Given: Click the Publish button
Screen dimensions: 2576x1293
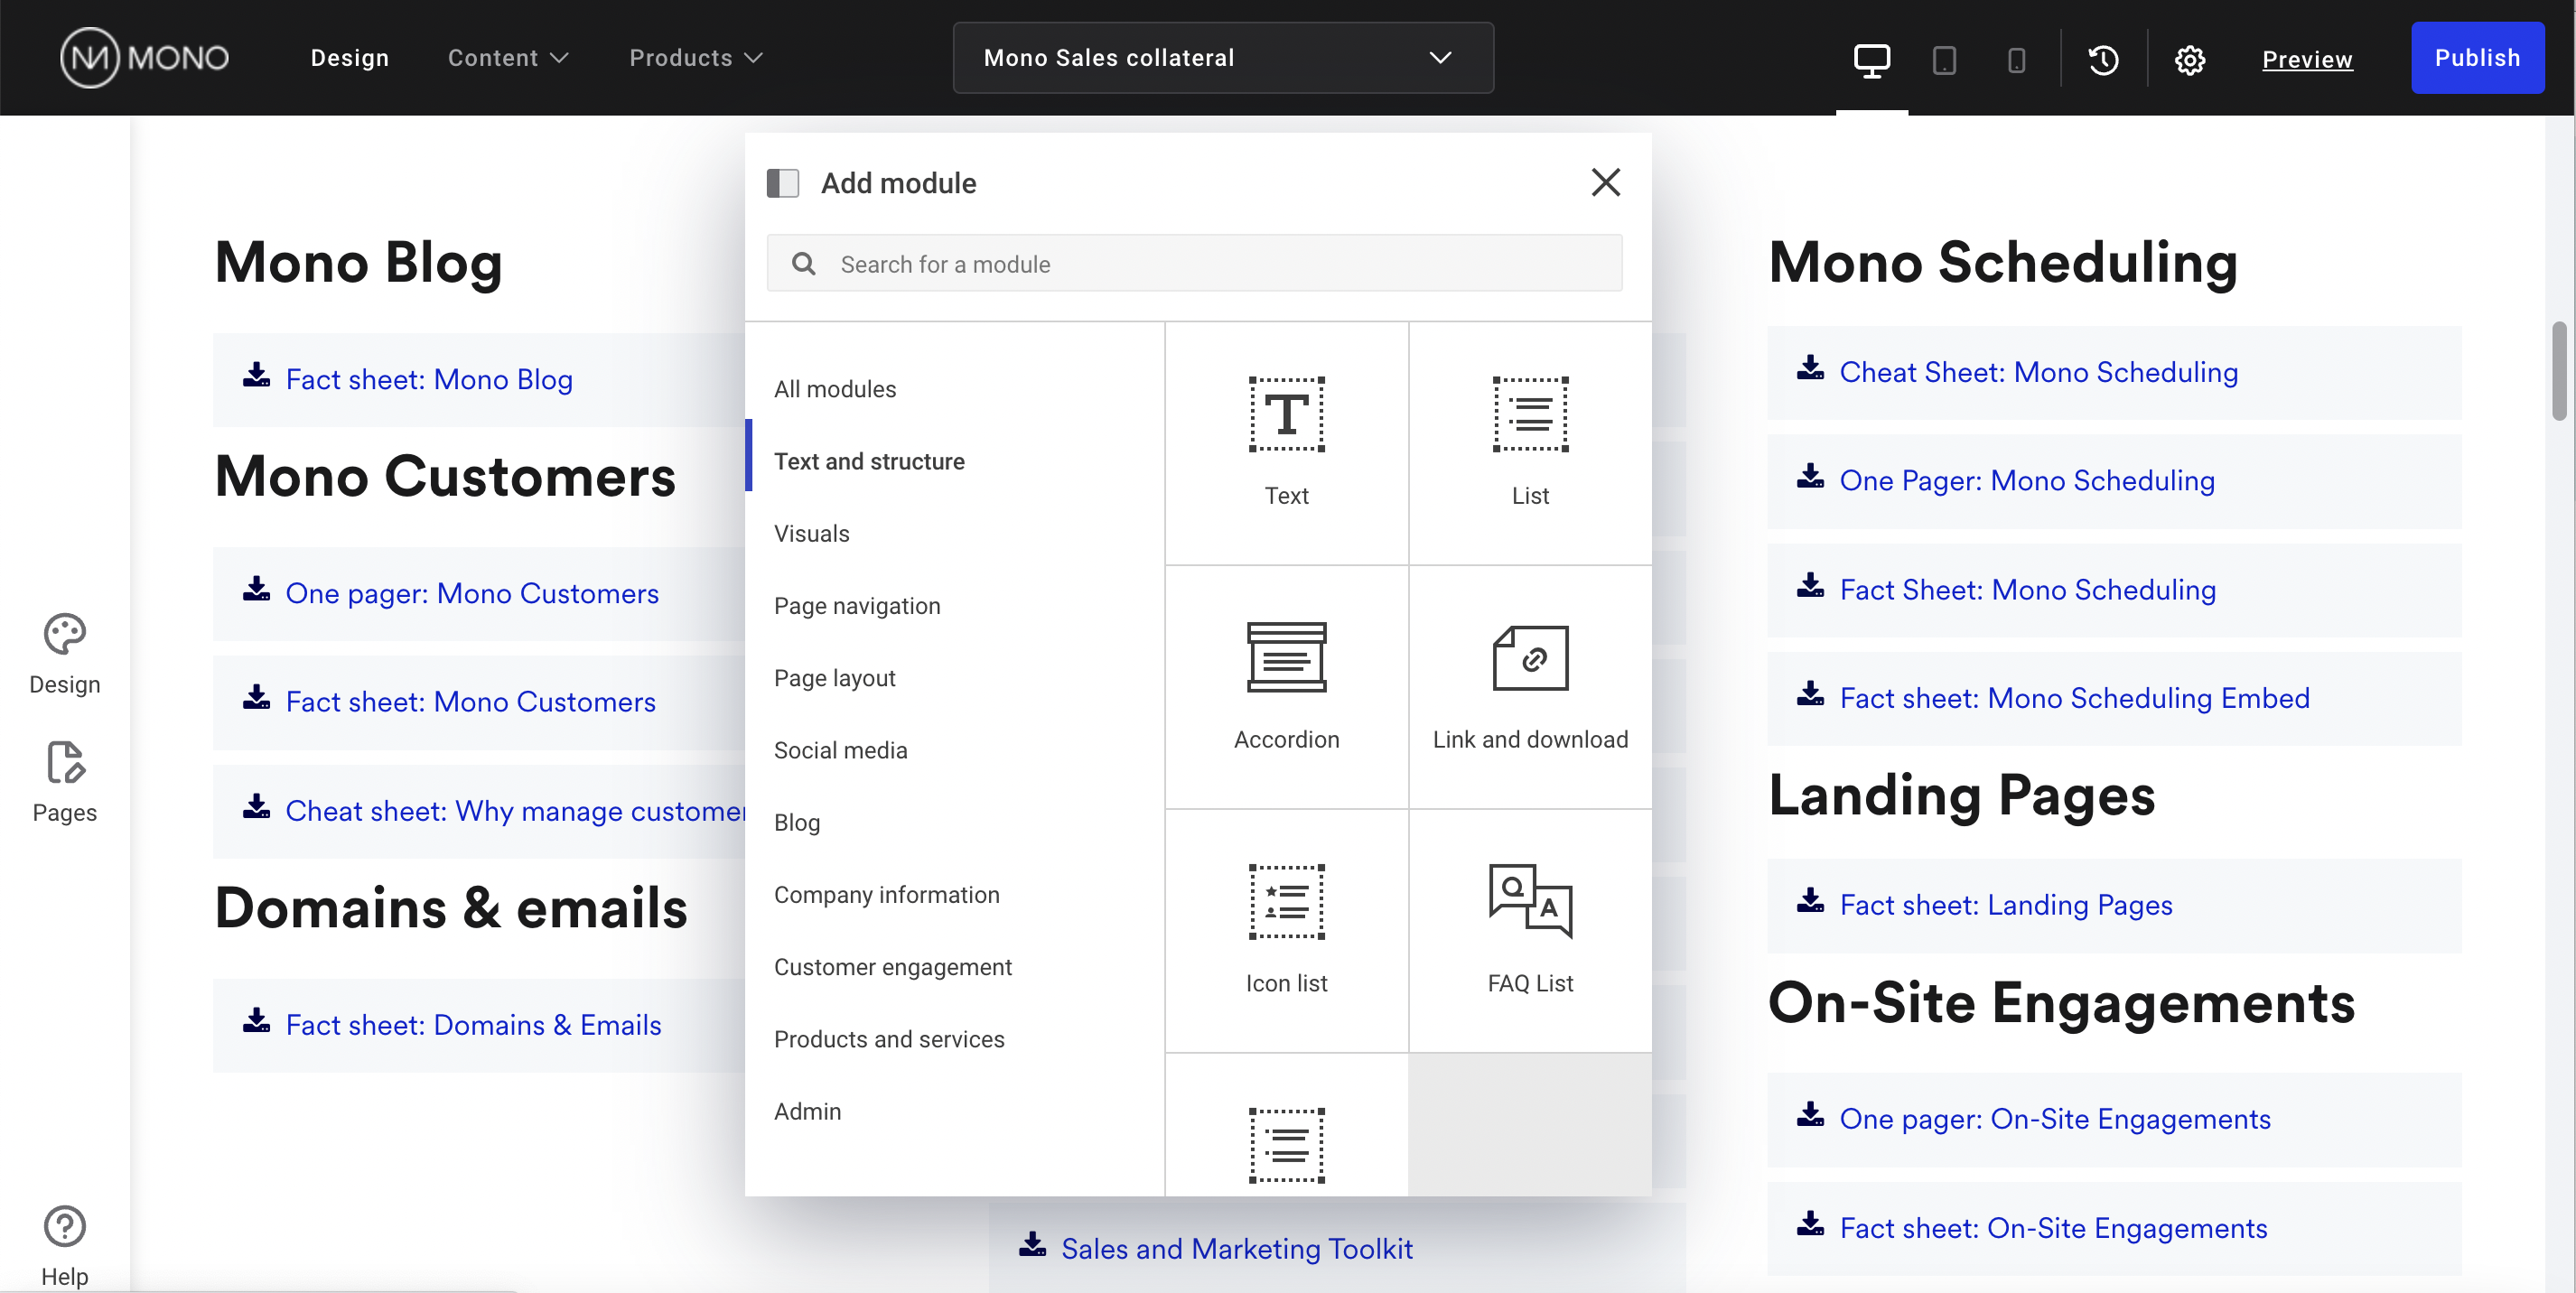Looking at the screenshot, I should pyautogui.click(x=2477, y=58).
